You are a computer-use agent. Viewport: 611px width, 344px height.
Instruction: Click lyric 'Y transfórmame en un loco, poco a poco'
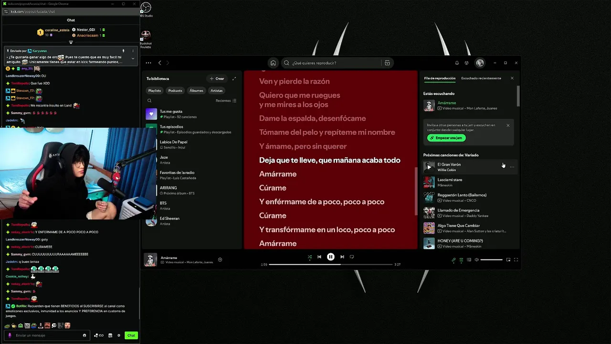327,229
